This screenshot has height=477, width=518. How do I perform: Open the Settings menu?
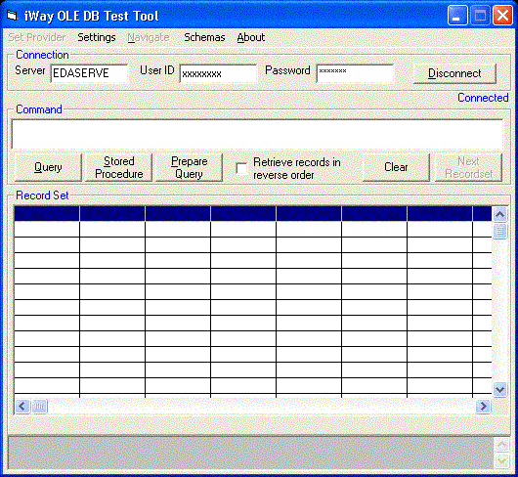point(97,37)
